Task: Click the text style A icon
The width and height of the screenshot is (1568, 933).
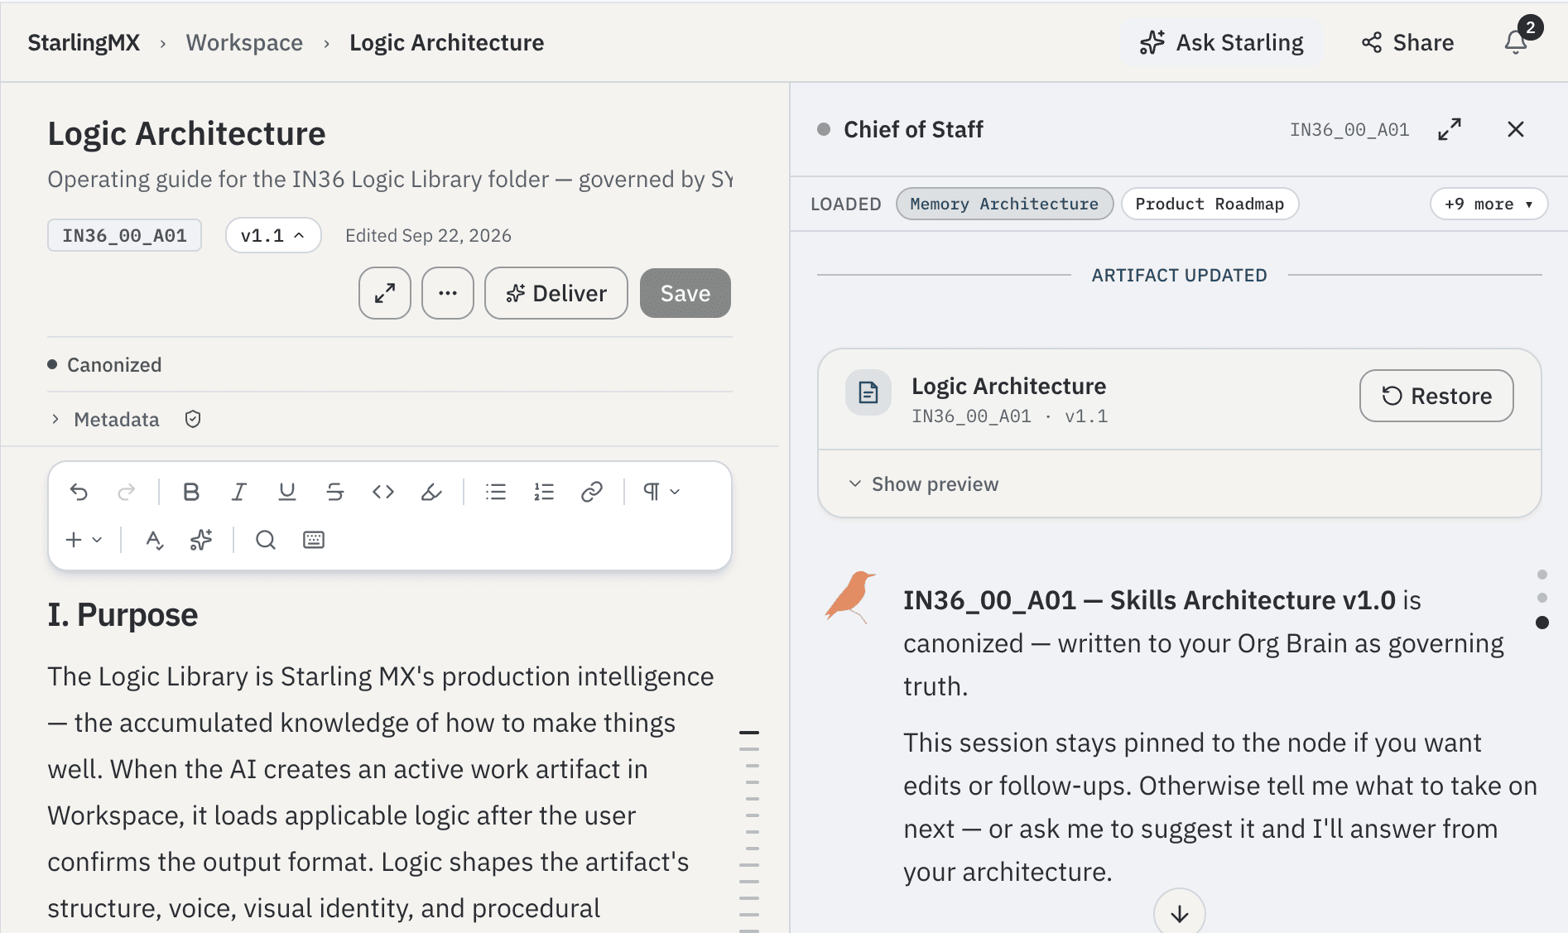Action: [x=154, y=540]
